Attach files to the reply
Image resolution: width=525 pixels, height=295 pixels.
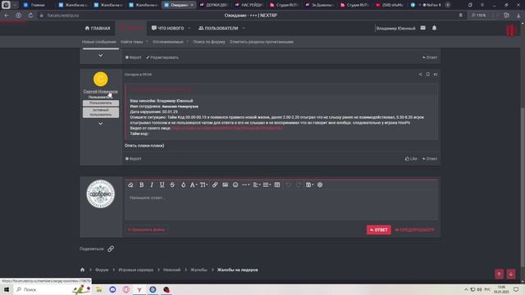(146, 229)
